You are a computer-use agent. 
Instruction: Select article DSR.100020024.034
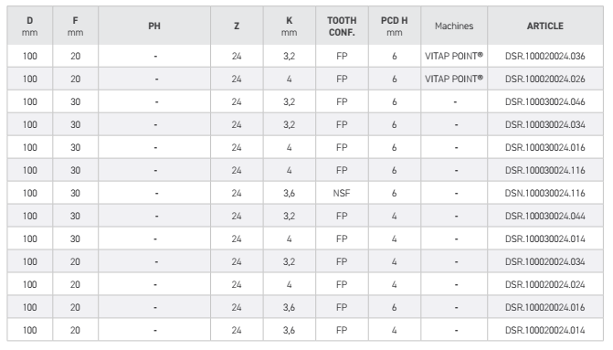[x=545, y=261]
